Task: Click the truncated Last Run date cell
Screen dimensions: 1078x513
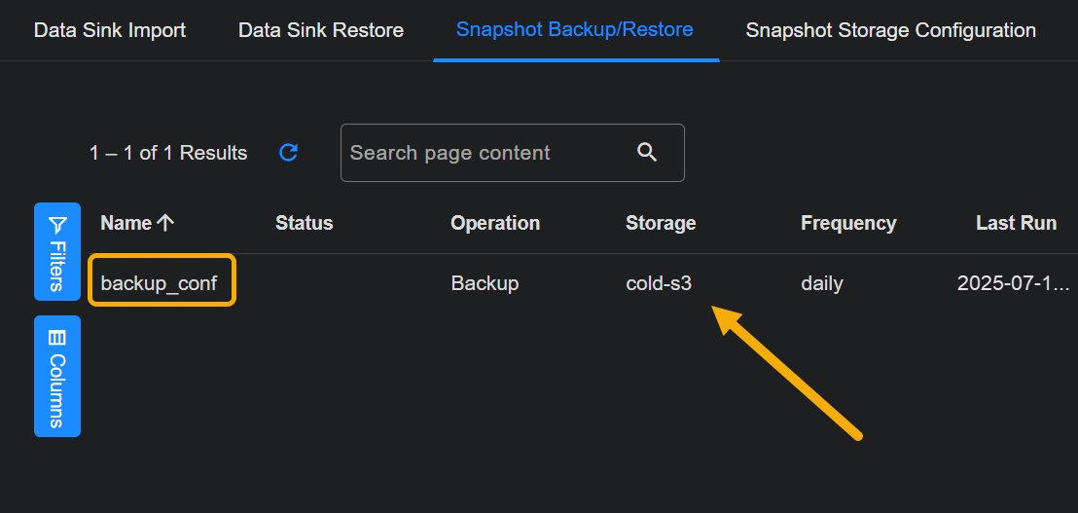Action: coord(1012,284)
